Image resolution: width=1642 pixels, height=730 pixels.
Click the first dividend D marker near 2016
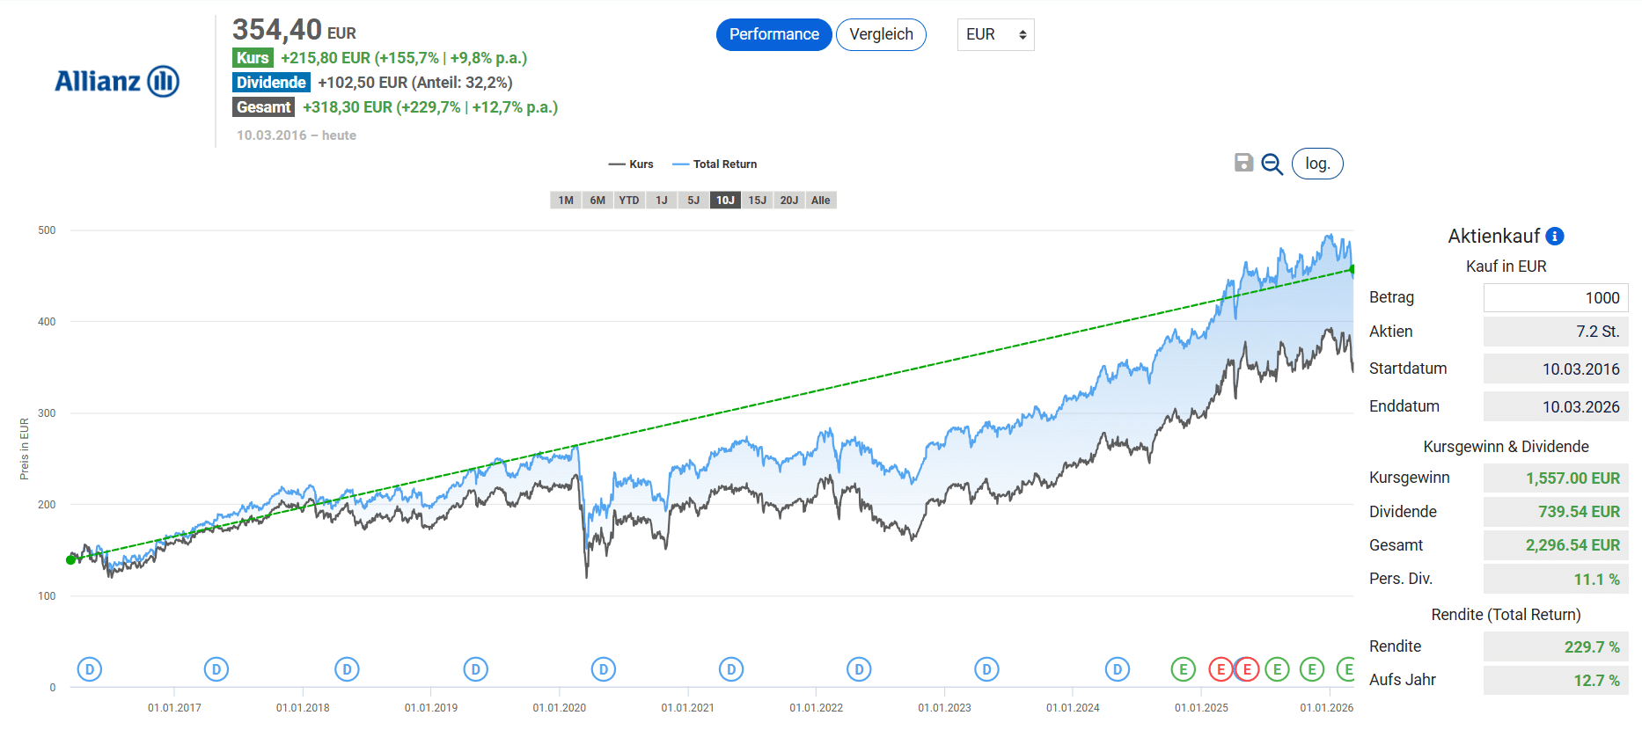(90, 669)
